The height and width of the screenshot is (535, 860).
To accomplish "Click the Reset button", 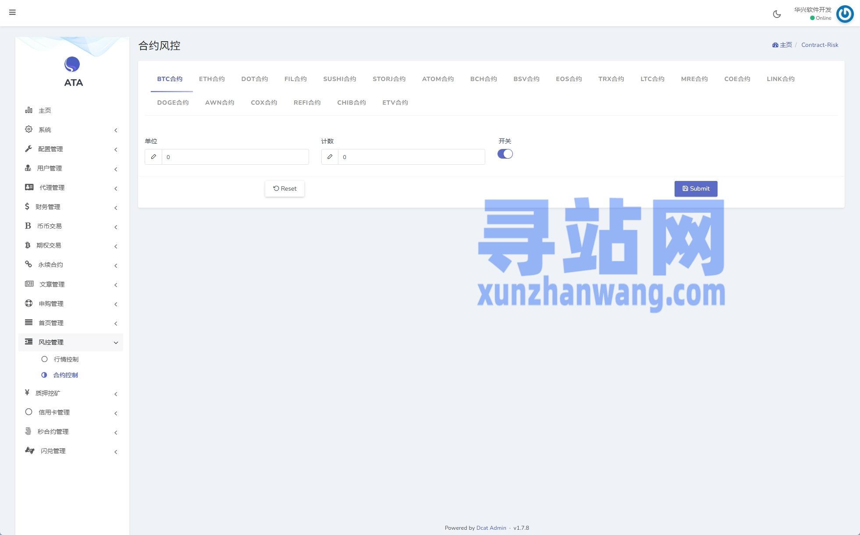I will [x=284, y=188].
